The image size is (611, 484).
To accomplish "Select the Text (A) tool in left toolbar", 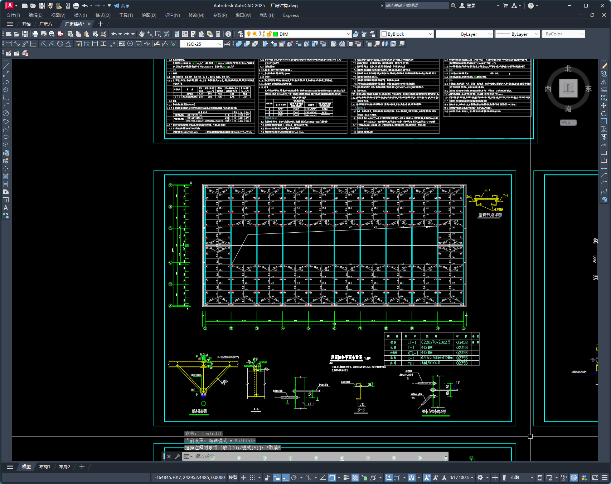I will (x=6, y=208).
